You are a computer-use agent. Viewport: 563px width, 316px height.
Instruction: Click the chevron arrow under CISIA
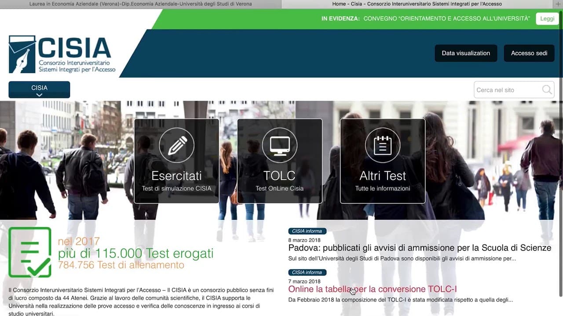click(x=39, y=95)
